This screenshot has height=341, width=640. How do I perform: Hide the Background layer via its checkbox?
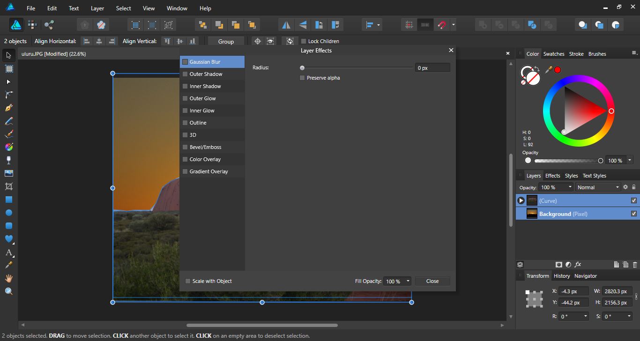point(634,214)
